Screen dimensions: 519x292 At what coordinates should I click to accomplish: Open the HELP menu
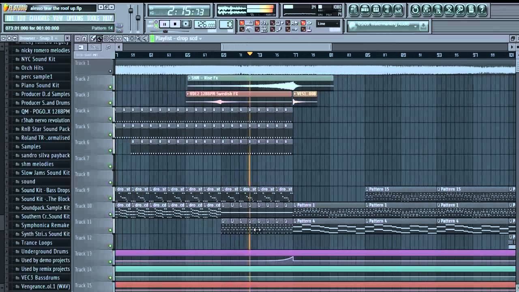[x=107, y=18]
